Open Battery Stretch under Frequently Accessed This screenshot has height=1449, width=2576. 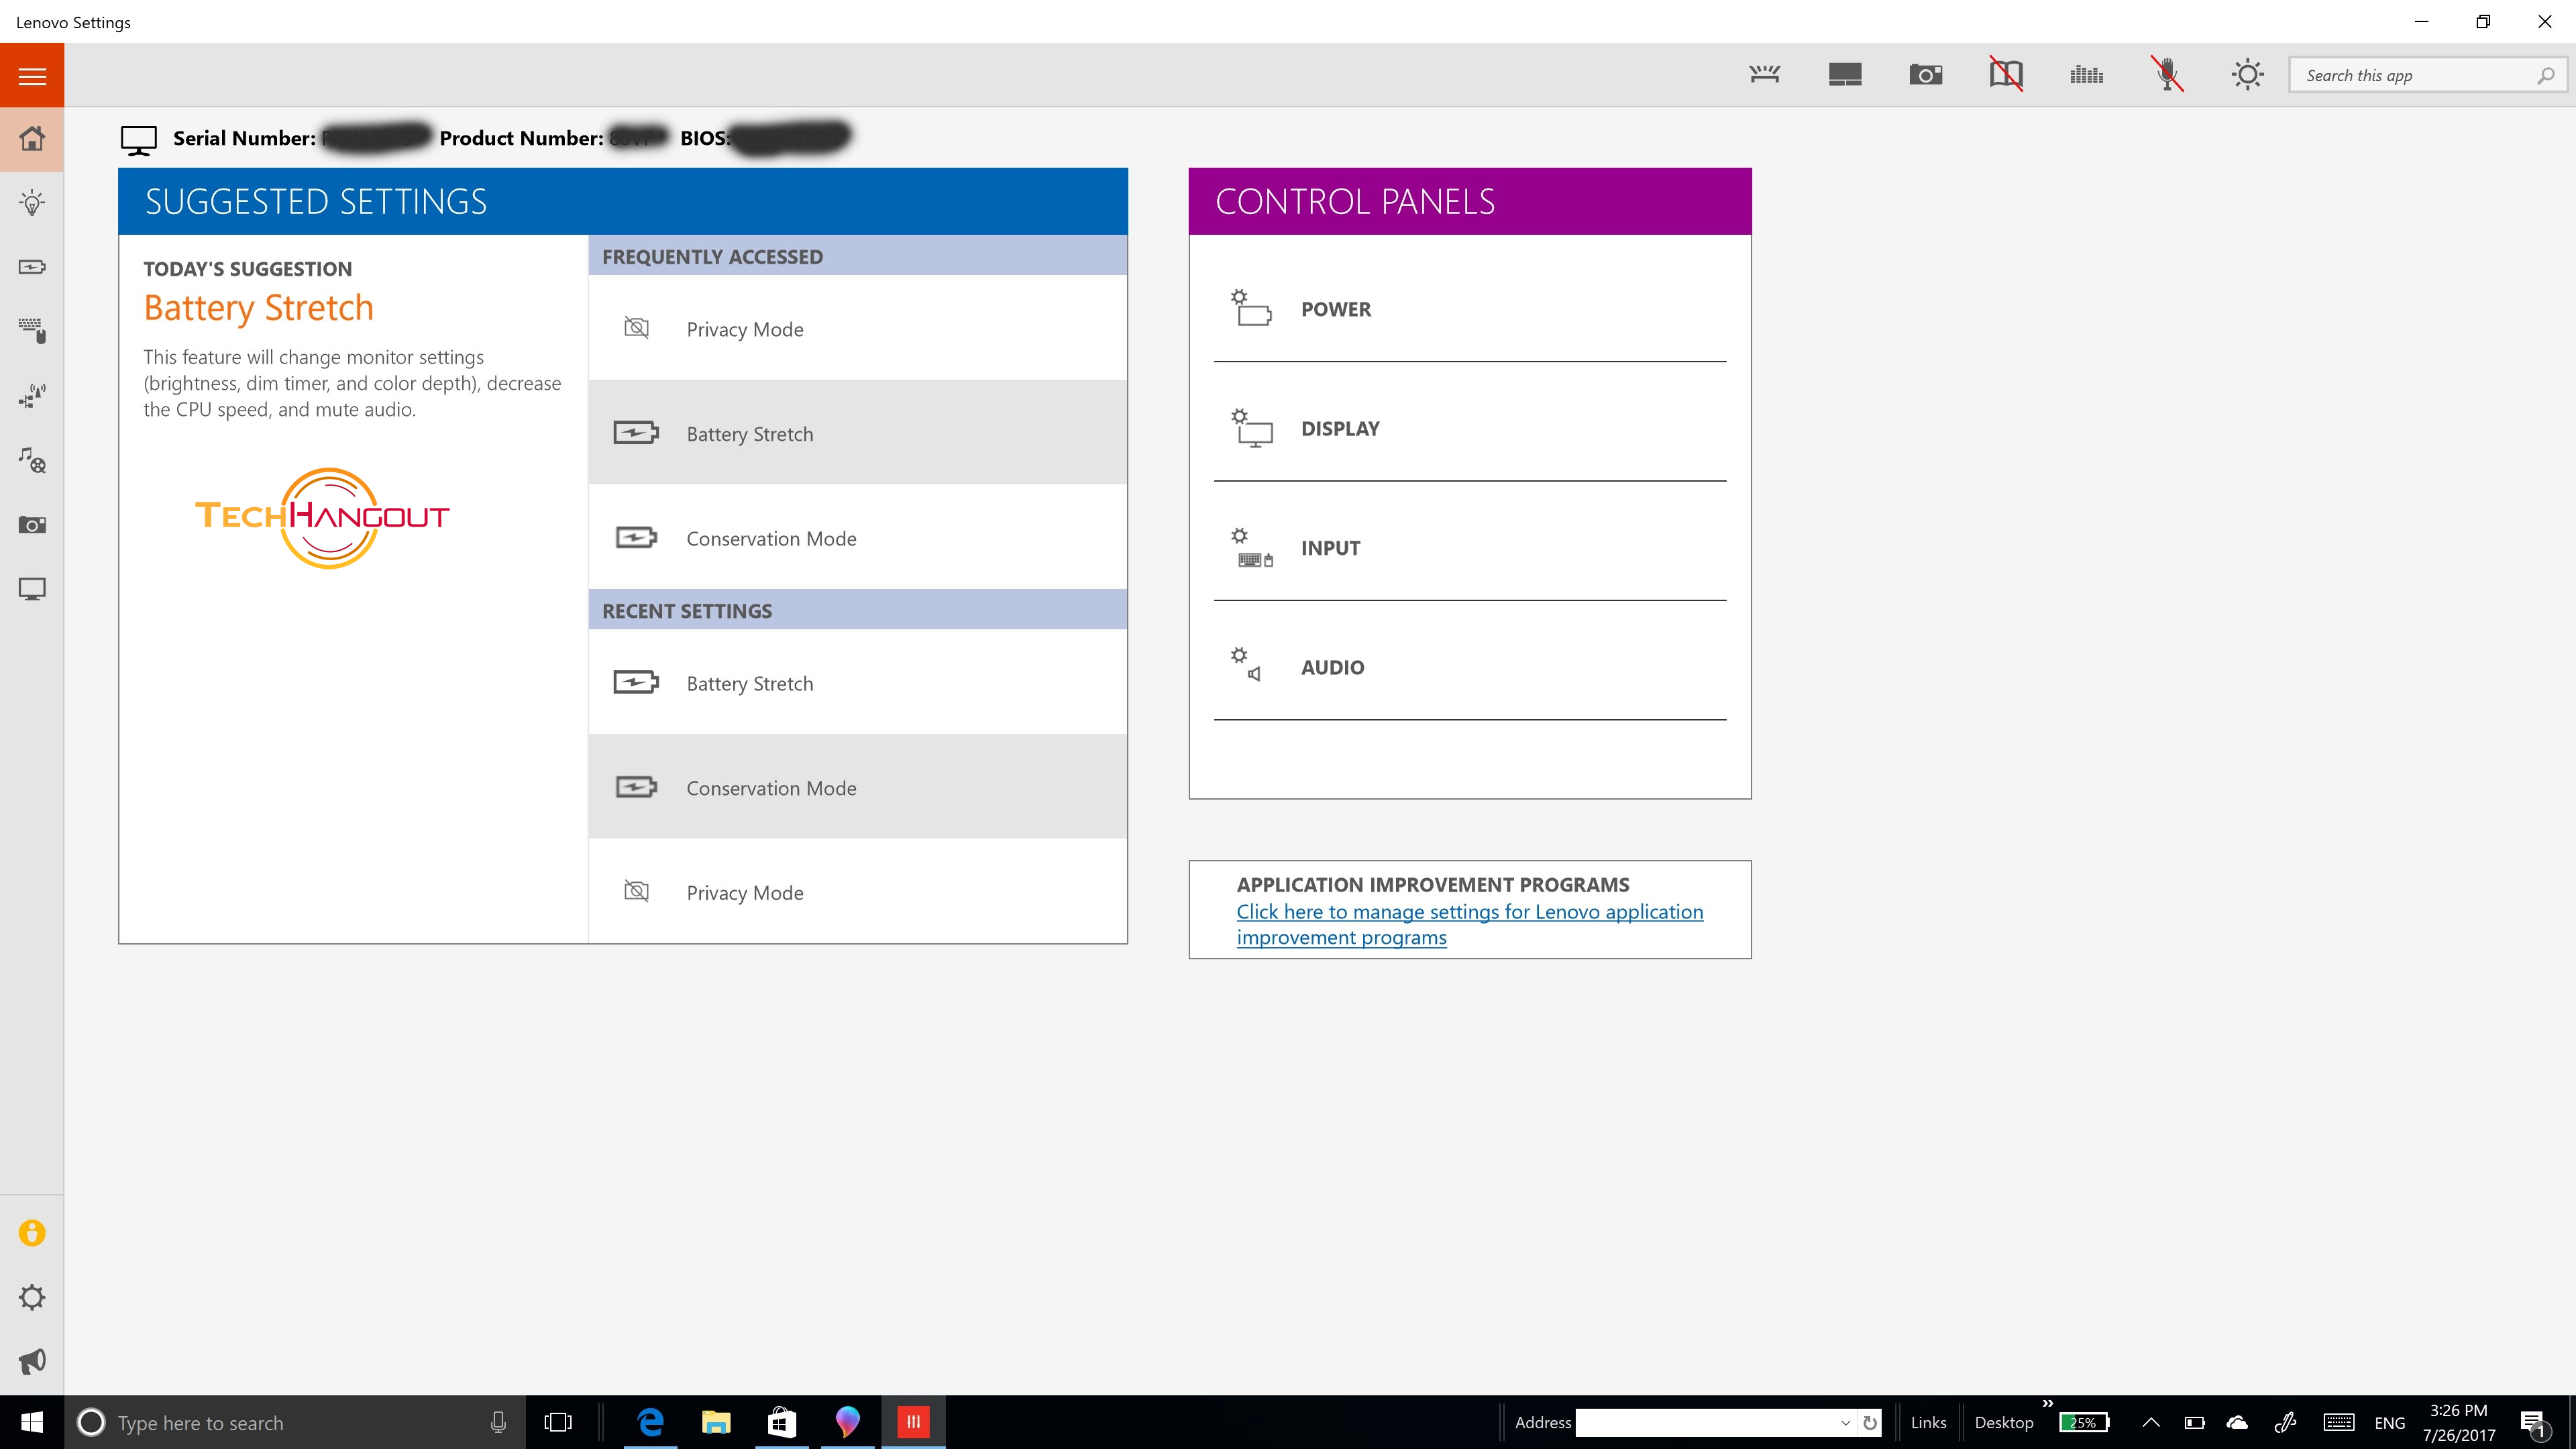pos(857,433)
